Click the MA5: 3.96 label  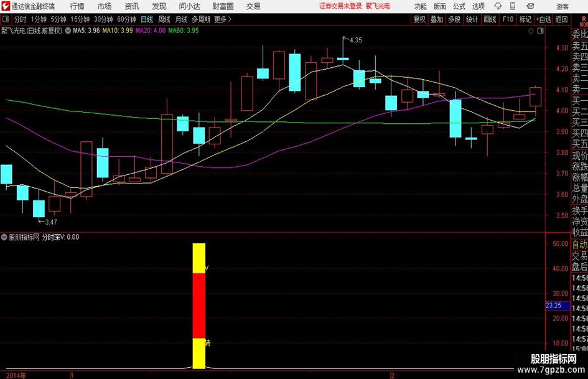[86, 30]
